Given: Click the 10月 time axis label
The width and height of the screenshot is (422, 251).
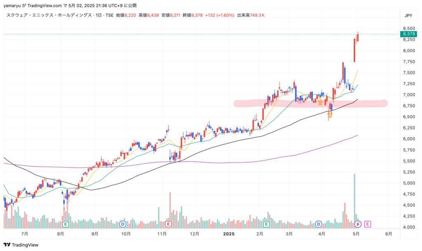Looking at the screenshot, I should [126, 234].
